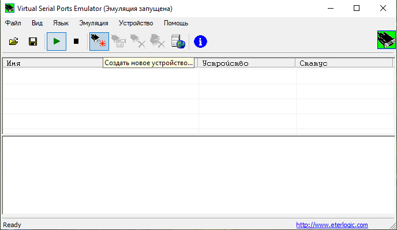Maximize the Virtual Serial Ports Emulator window
The width and height of the screenshot is (397, 230).
(x=357, y=8)
